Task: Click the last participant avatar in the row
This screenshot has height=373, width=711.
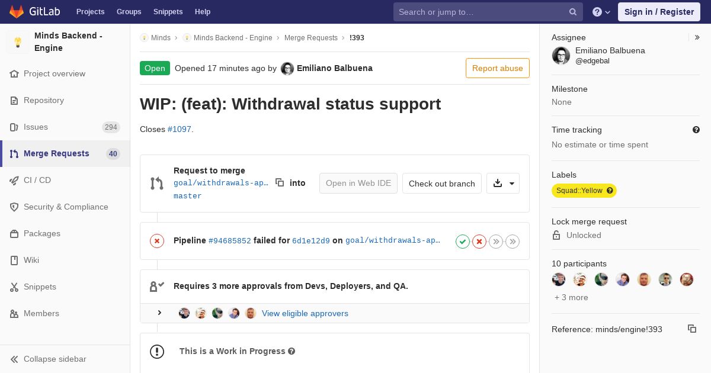Action: [x=687, y=279]
